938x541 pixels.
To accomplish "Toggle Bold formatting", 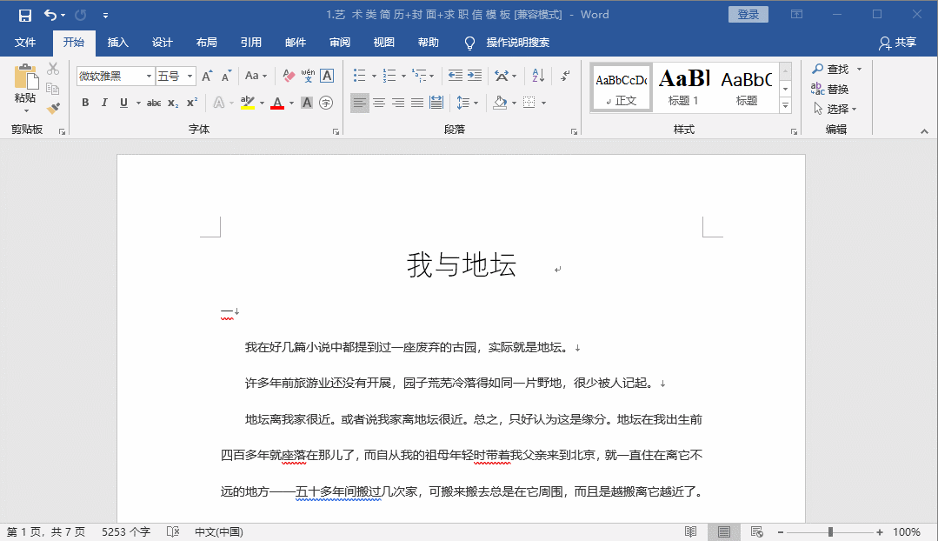I will pyautogui.click(x=85, y=103).
